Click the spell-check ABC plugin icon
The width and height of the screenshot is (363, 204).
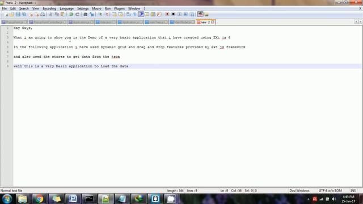click(x=200, y=14)
